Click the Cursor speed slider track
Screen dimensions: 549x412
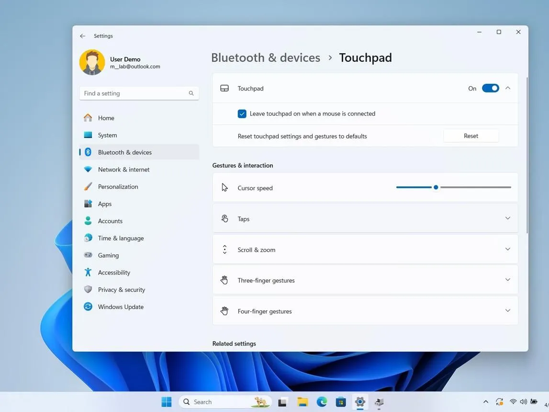tap(453, 187)
